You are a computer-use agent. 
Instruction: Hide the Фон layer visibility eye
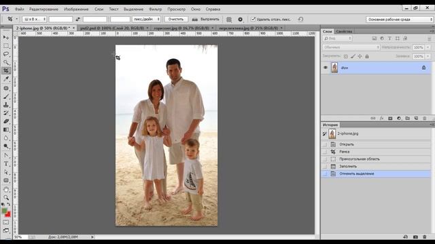326,68
